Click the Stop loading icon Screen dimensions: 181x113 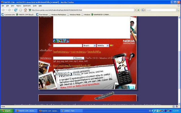20,10
